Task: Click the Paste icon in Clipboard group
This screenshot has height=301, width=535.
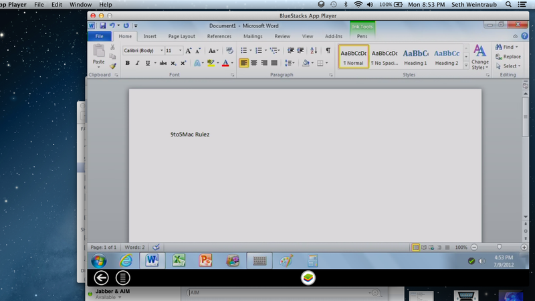Action: pyautogui.click(x=98, y=51)
